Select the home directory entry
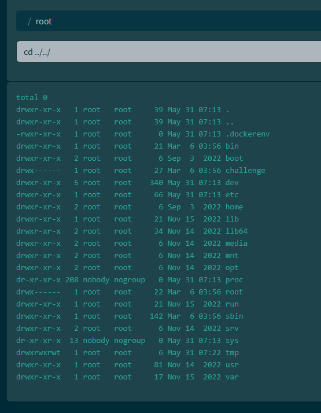Viewport: 321px width, 413px height. pyautogui.click(x=234, y=207)
